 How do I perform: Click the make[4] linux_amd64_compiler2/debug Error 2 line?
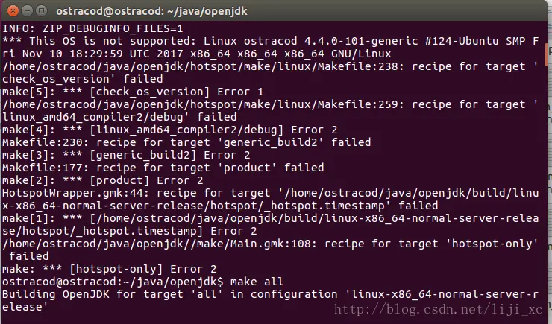click(x=170, y=130)
